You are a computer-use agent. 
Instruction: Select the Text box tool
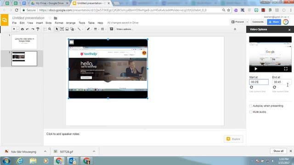pos(62,29)
